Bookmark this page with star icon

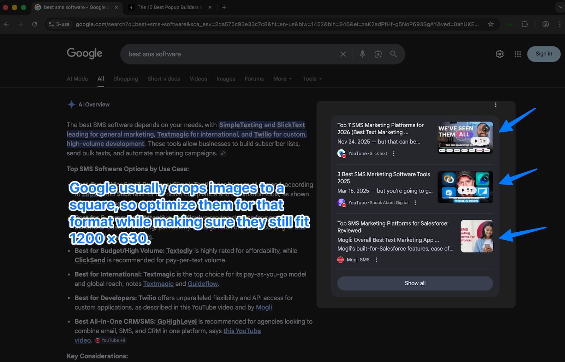[490, 24]
